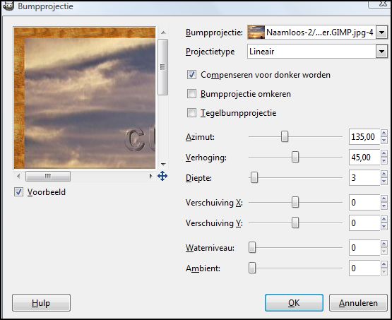The height and width of the screenshot is (320, 392).
Task: Increase Waterniveau with up stepper arrow
Action: tap(384, 244)
